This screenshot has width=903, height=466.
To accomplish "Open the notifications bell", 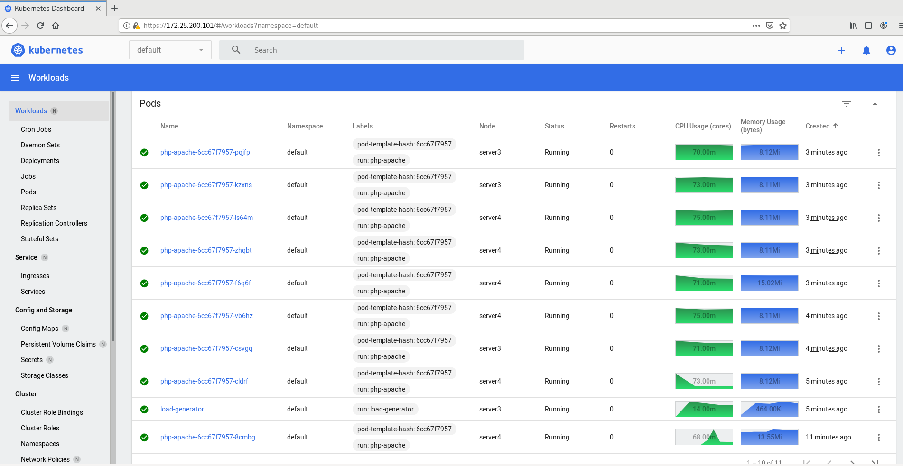I will 866,50.
